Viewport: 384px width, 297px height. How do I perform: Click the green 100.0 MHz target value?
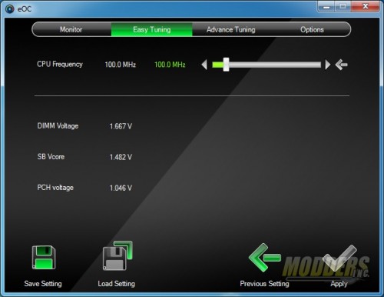(x=170, y=65)
